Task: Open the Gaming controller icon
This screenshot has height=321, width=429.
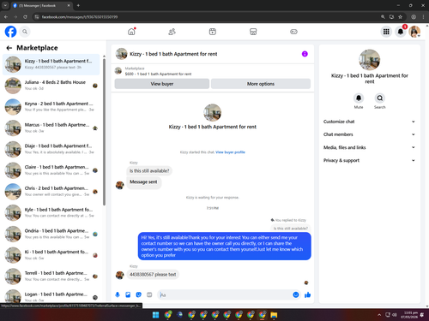Action: 293,32
